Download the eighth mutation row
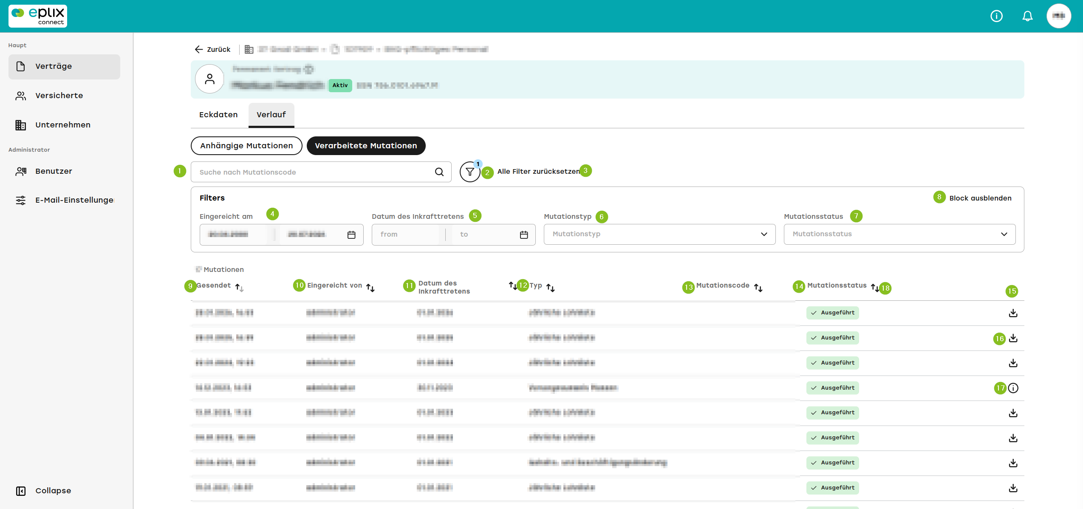 [1013, 488]
